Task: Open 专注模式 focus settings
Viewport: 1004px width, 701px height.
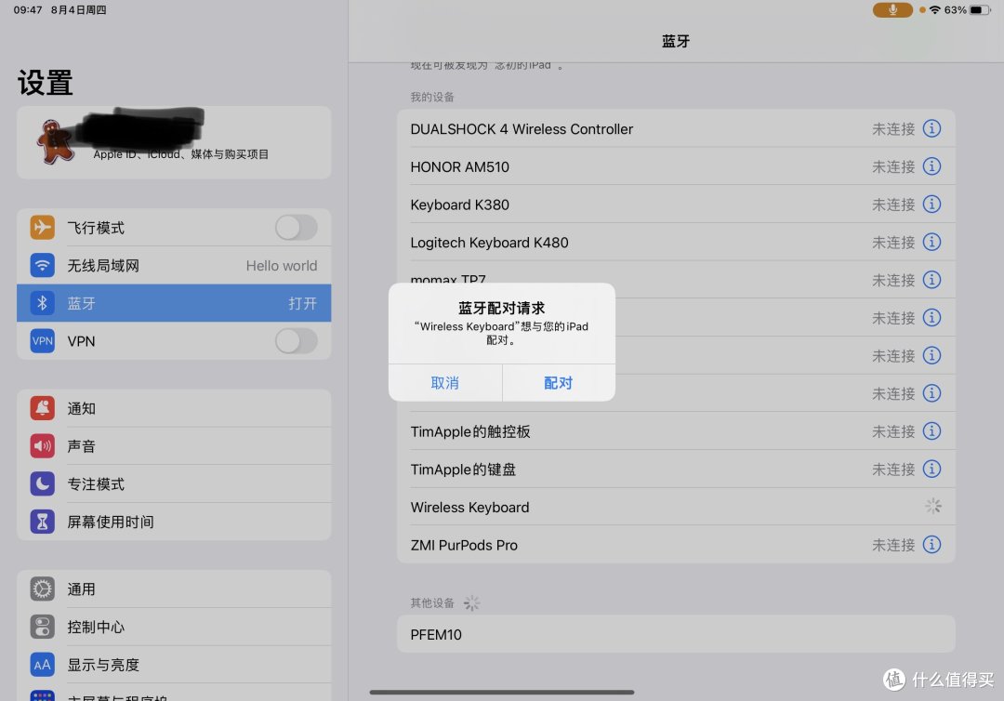Action: pos(174,484)
